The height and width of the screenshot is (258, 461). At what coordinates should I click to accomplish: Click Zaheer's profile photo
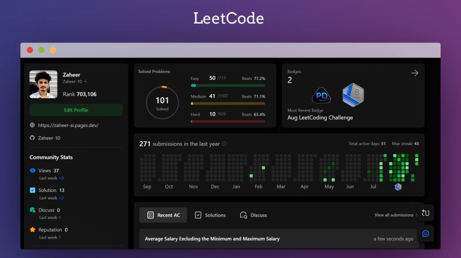click(x=43, y=84)
